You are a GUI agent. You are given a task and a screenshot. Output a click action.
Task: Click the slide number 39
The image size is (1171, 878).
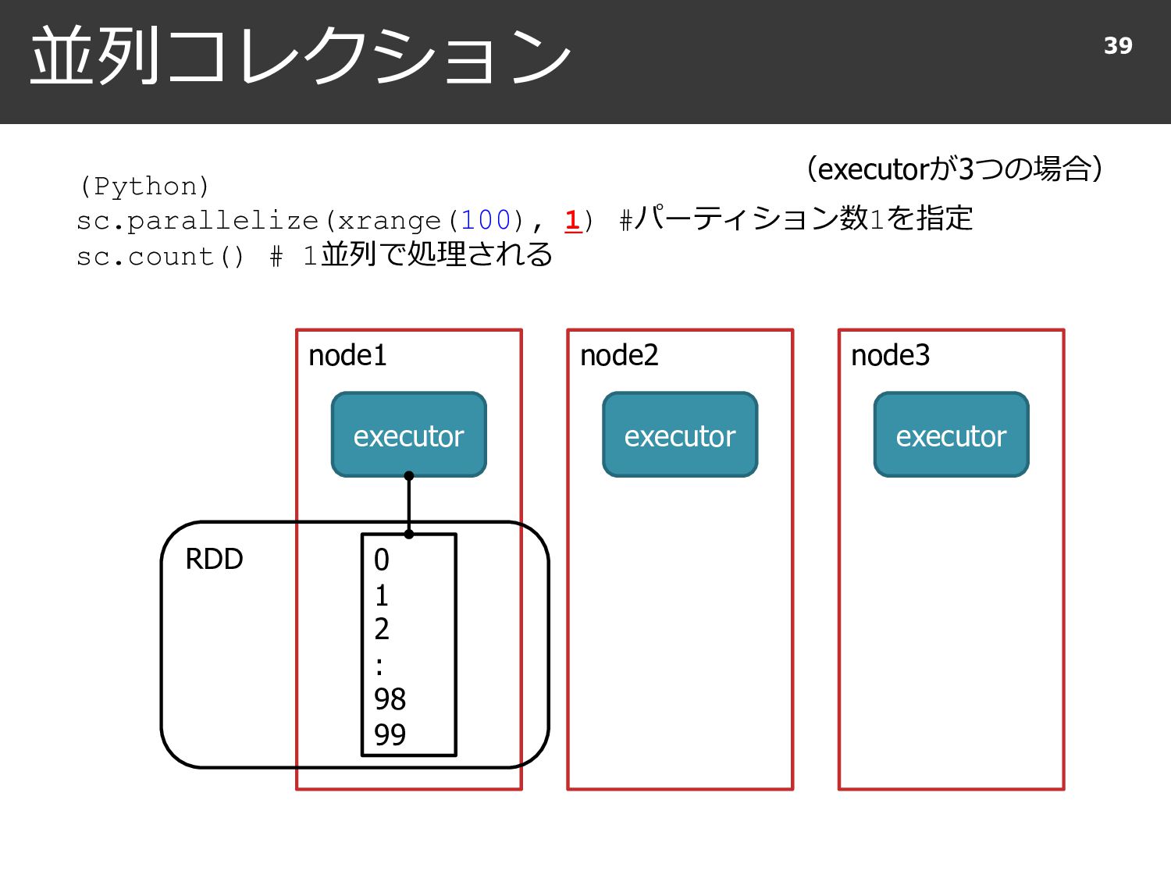click(x=1118, y=46)
